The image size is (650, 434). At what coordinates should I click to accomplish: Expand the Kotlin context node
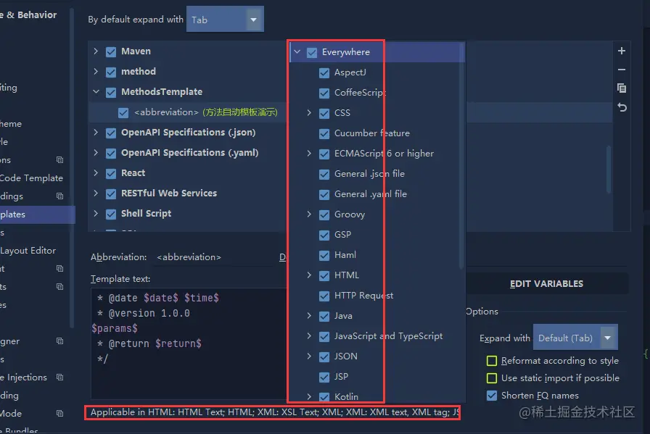click(x=309, y=396)
